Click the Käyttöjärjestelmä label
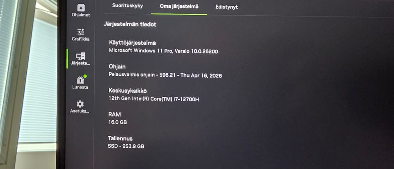This screenshot has height=169, width=394. [134, 43]
